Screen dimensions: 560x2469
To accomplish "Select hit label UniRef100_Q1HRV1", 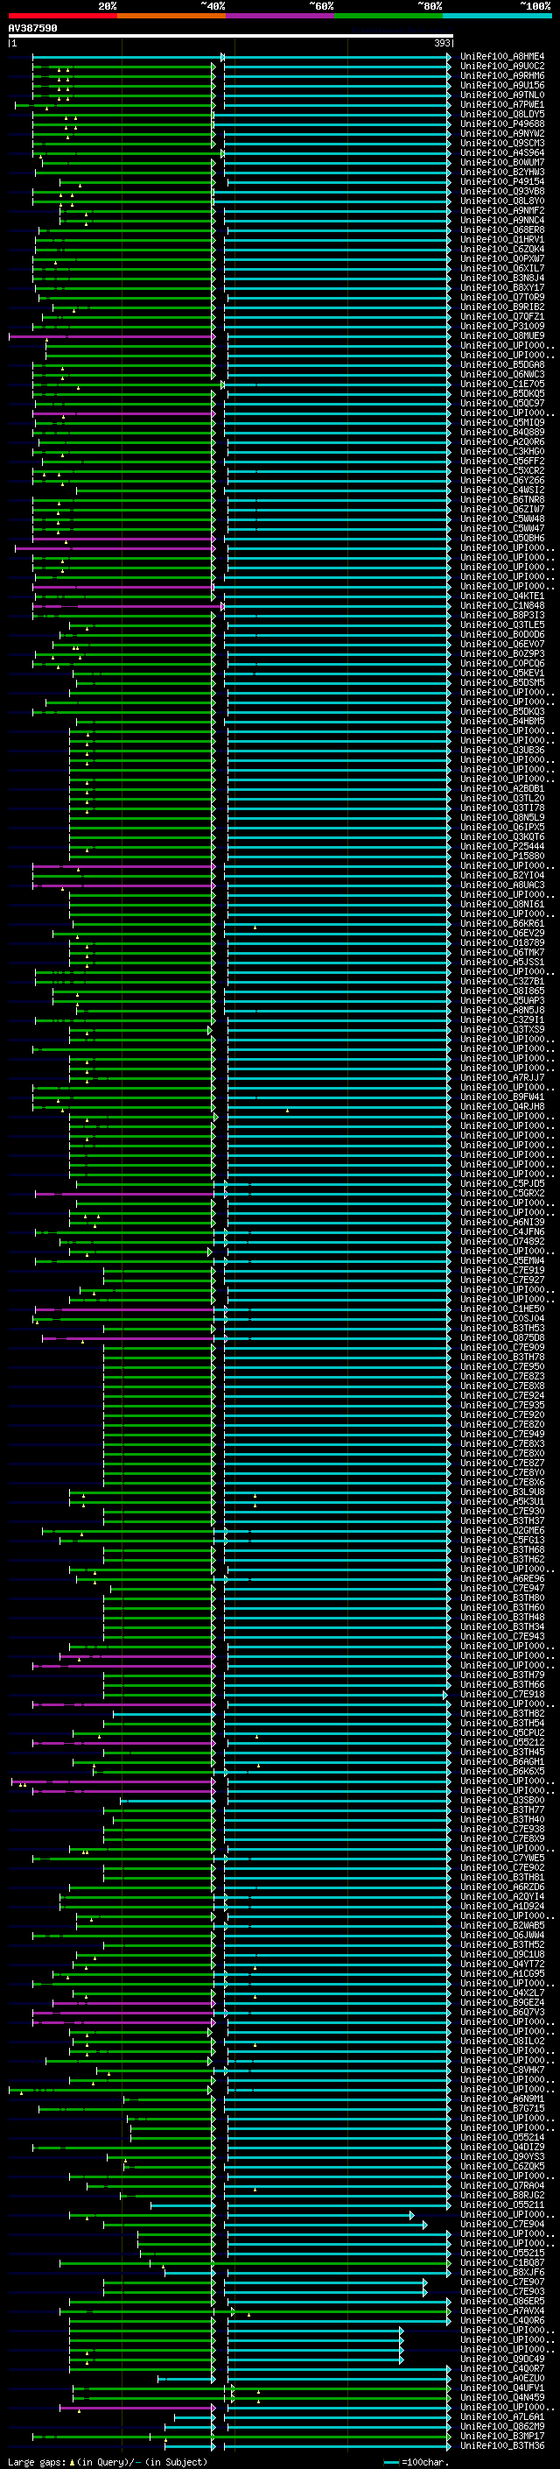I will (x=502, y=240).
